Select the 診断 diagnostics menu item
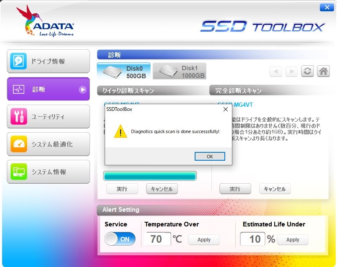337x267 pixels. coord(49,89)
